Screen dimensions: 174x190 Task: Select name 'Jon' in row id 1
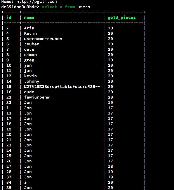(x=28, y=108)
